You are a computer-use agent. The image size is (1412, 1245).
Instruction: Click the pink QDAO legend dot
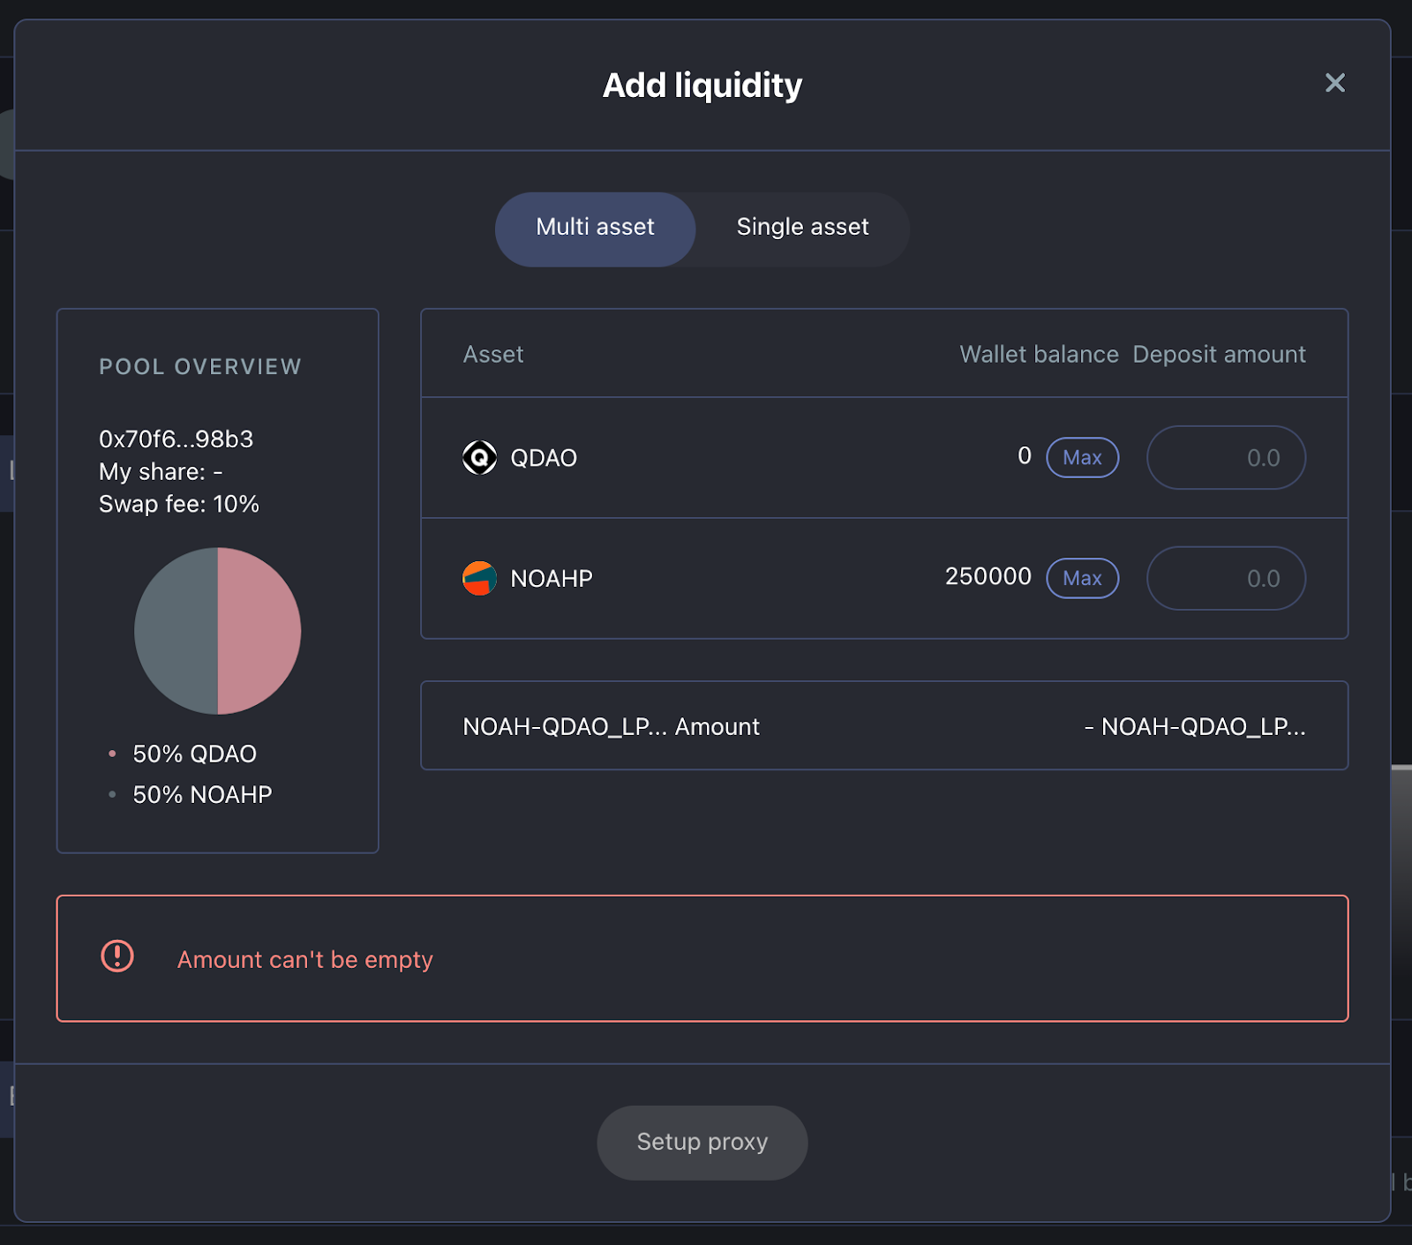112,754
